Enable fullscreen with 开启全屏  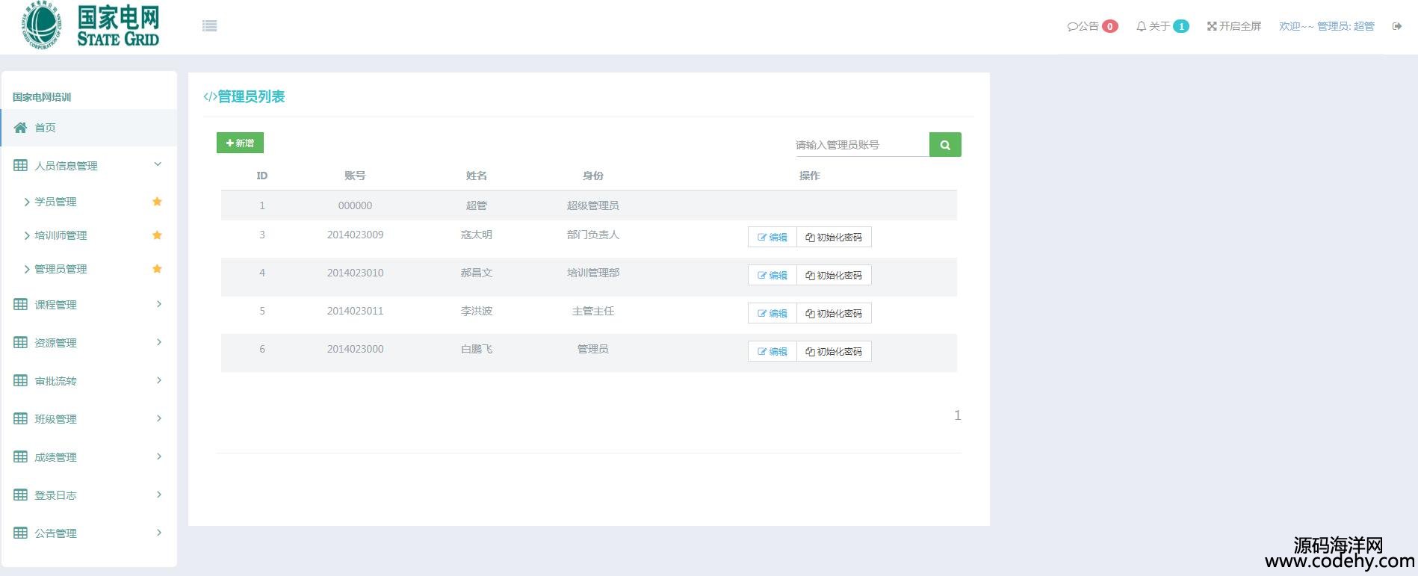pyautogui.click(x=1233, y=26)
